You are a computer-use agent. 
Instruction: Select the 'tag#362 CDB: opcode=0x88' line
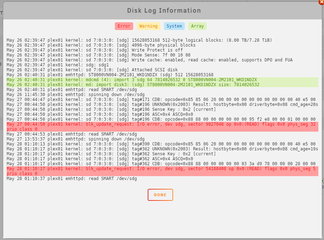point(161,164)
